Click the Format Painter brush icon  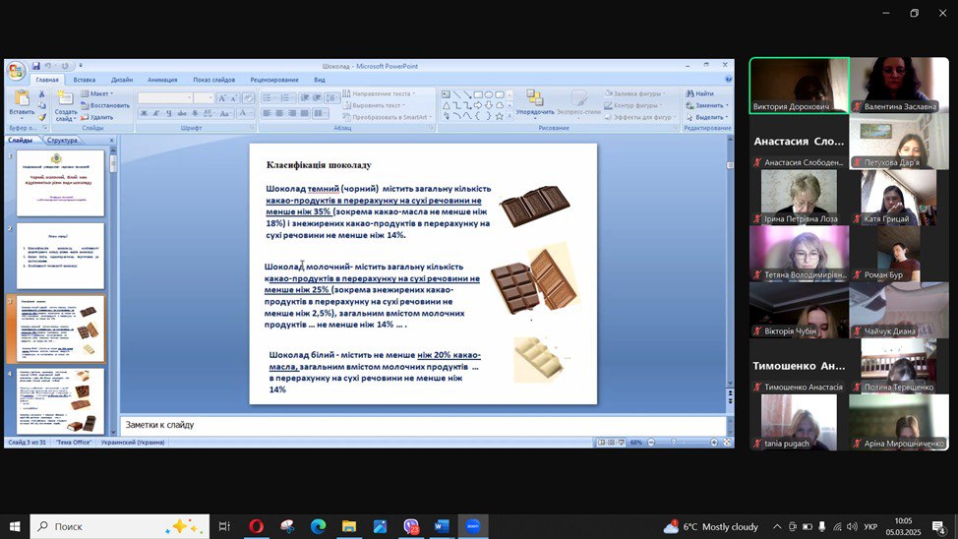[x=41, y=117]
